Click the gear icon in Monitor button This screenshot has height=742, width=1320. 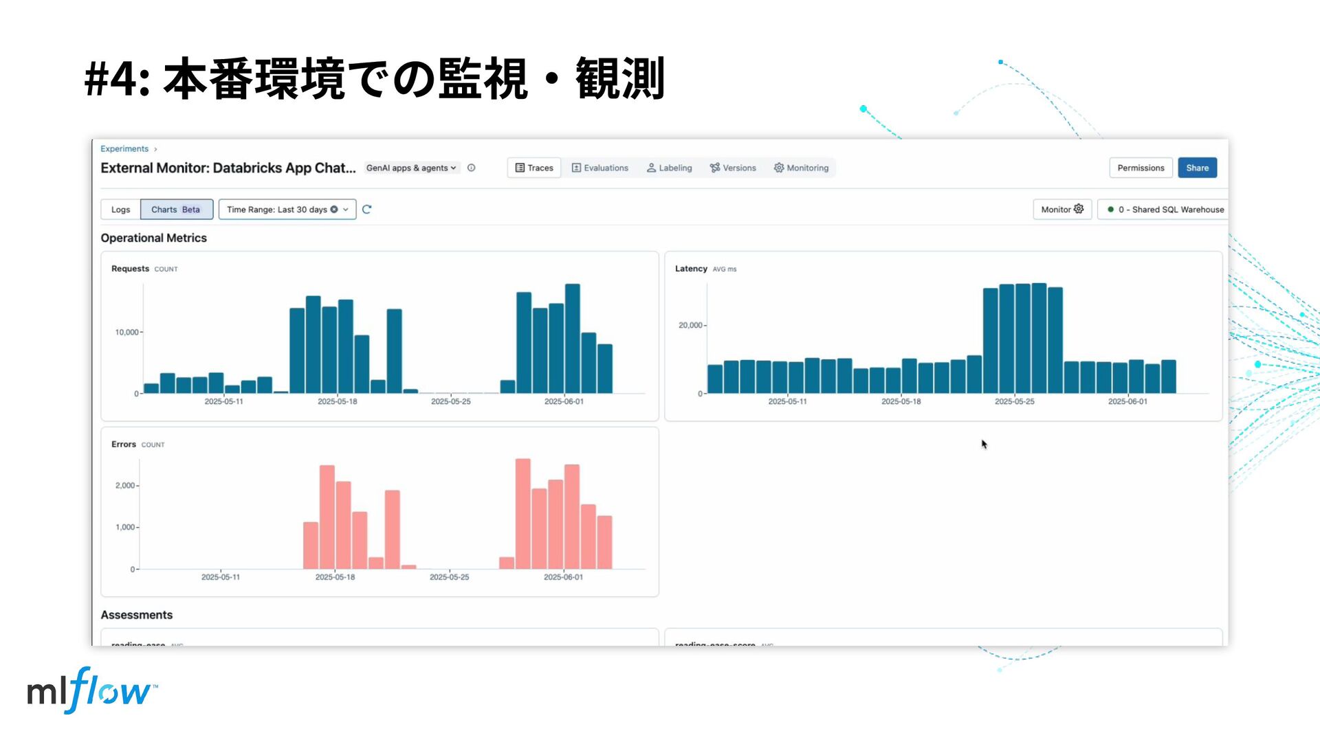click(1079, 209)
